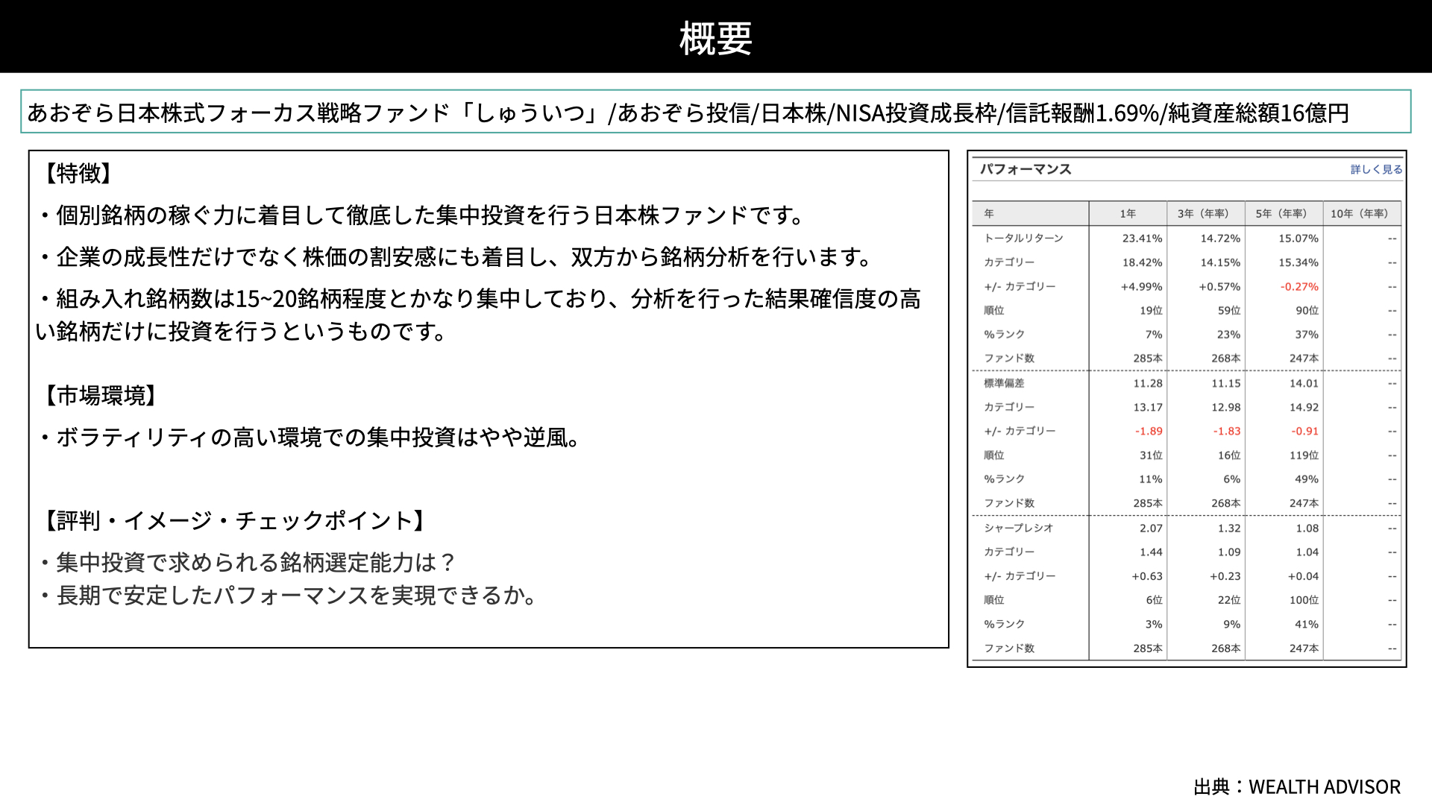Click the 18.42% category value
1432x805 pixels.
1142,262
